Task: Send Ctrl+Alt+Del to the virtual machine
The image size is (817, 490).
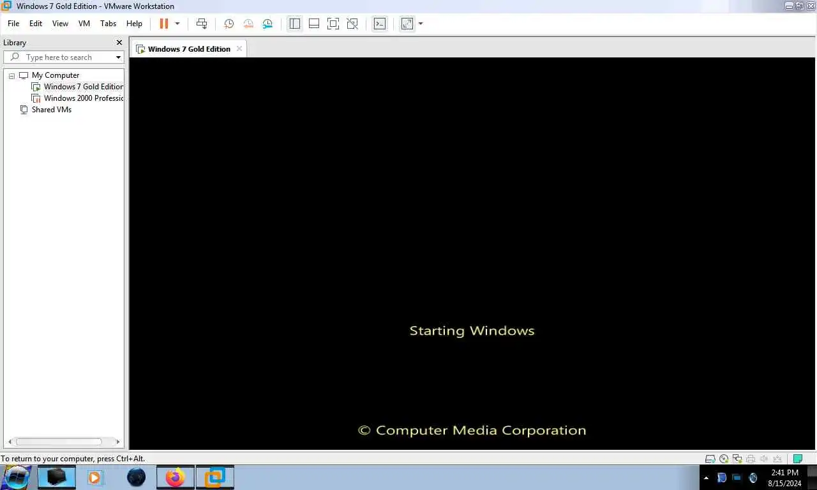Action: tap(202, 24)
